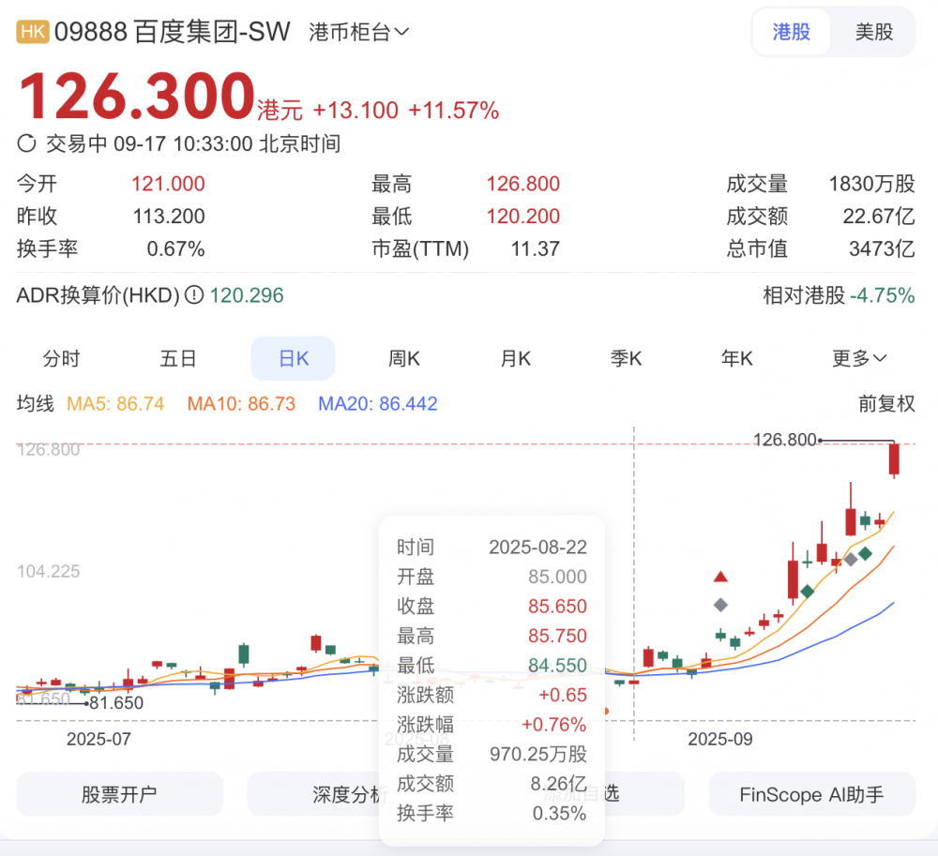Click the 最低 value 120.200

click(522, 216)
